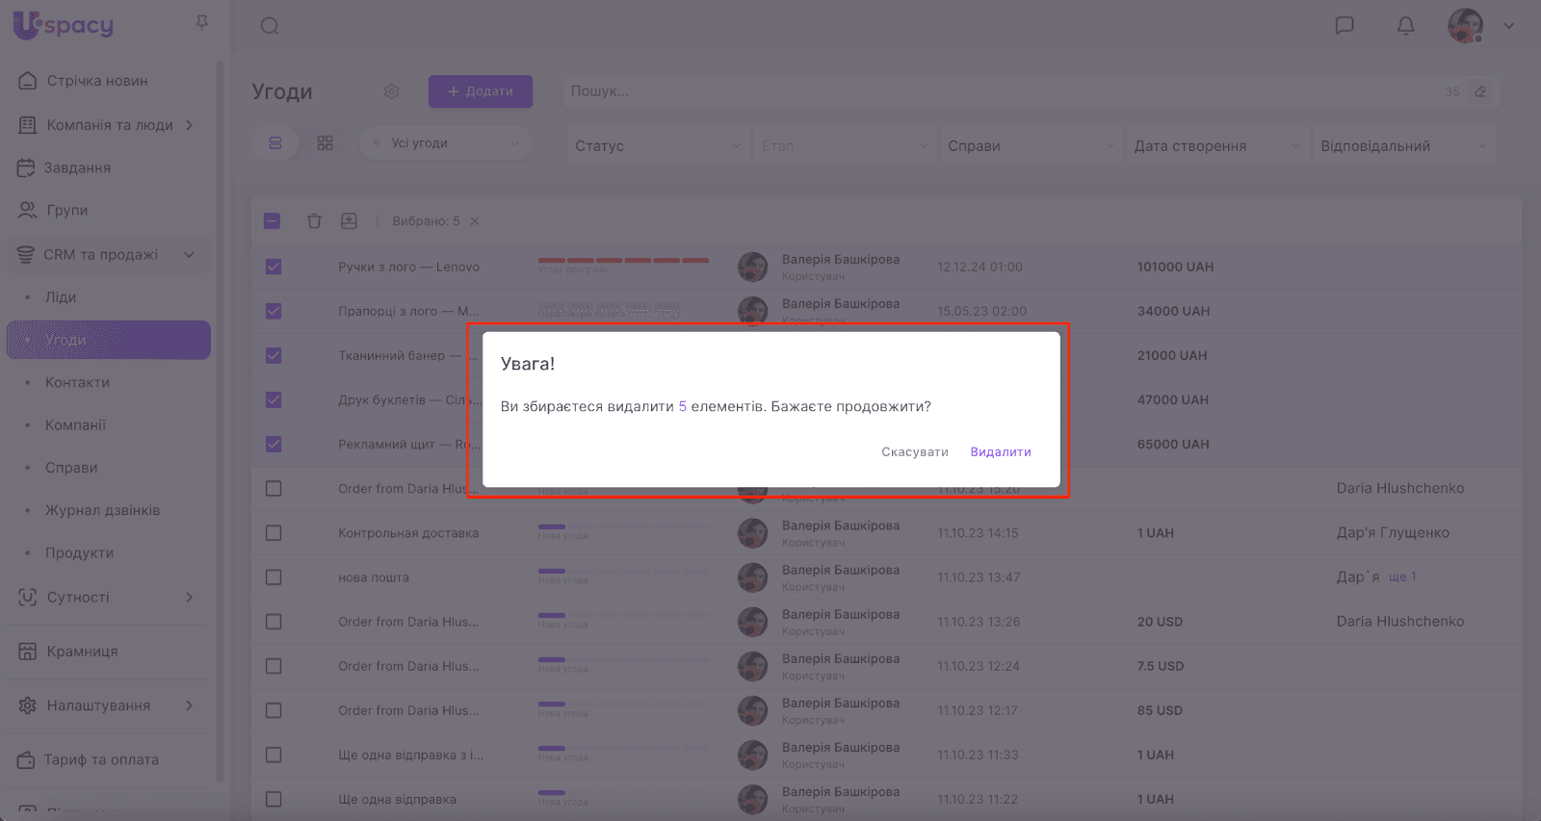Open the notifications bell
The height and width of the screenshot is (821, 1541).
pos(1405,26)
